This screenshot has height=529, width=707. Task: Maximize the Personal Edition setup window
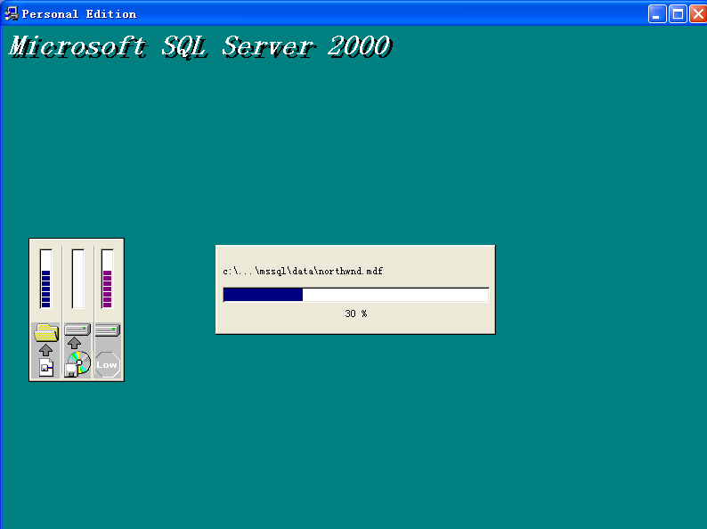(x=678, y=14)
